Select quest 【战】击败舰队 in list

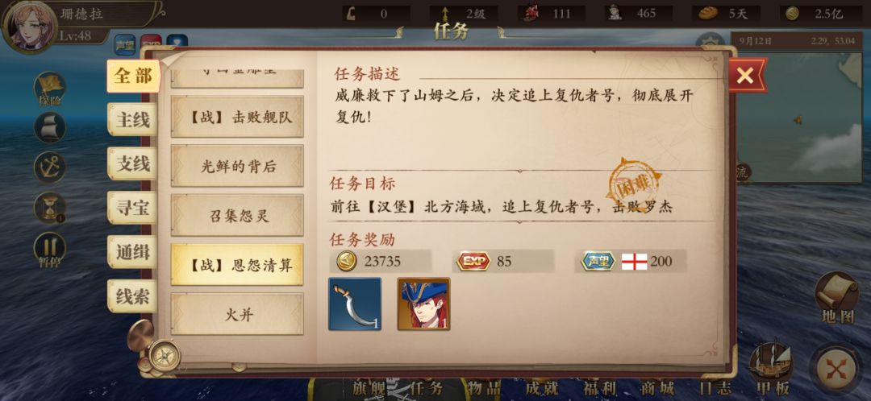click(237, 117)
